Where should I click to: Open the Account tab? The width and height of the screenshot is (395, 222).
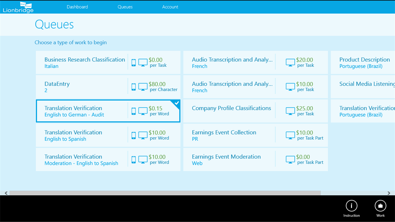coord(170,7)
